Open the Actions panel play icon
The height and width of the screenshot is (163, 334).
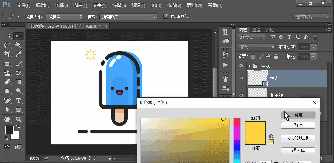coord(226,65)
